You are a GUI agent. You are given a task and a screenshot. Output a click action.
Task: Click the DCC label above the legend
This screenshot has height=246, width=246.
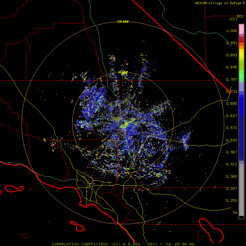pyautogui.click(x=240, y=16)
